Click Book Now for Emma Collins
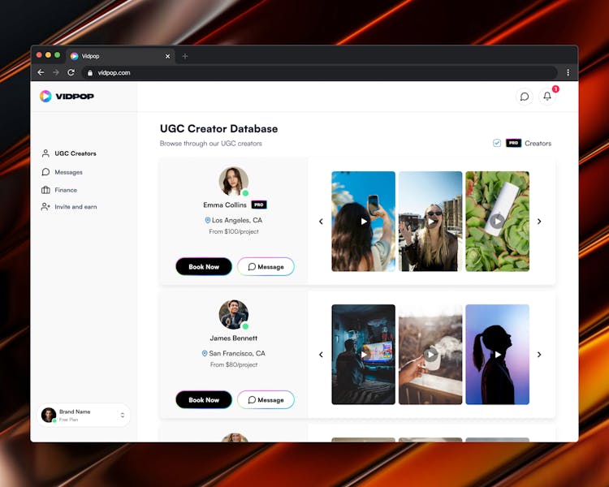Viewport: 609px width, 487px height. pyautogui.click(x=204, y=266)
